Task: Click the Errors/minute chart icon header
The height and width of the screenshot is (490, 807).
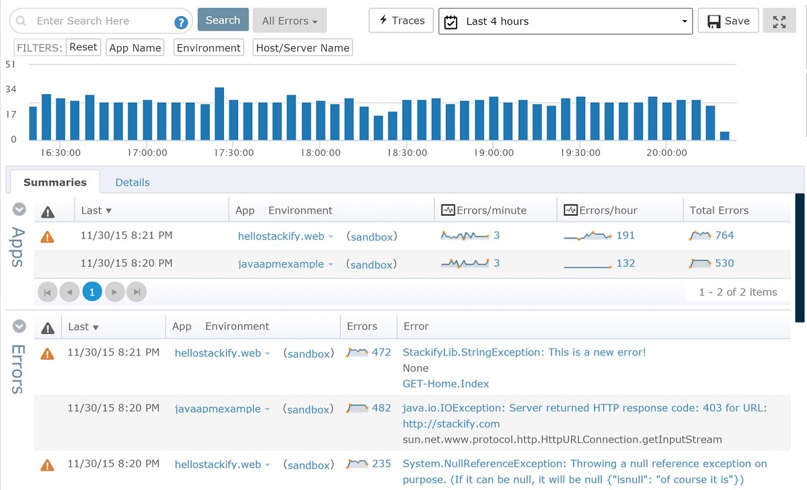Action: pos(448,210)
